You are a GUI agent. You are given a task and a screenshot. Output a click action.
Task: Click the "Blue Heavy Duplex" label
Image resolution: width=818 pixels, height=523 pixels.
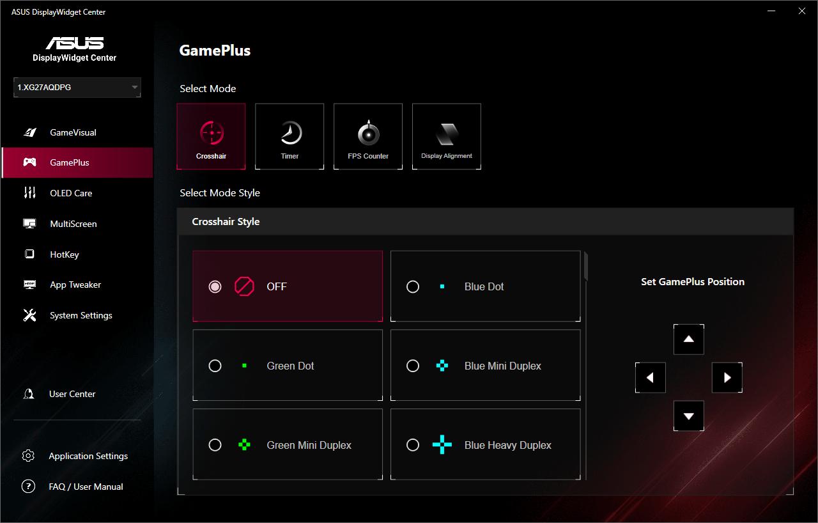pyautogui.click(x=507, y=445)
